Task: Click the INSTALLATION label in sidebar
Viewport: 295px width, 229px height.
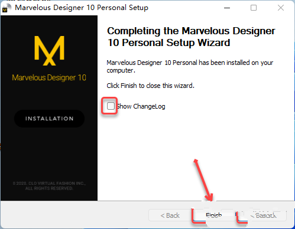Action: pos(49,119)
